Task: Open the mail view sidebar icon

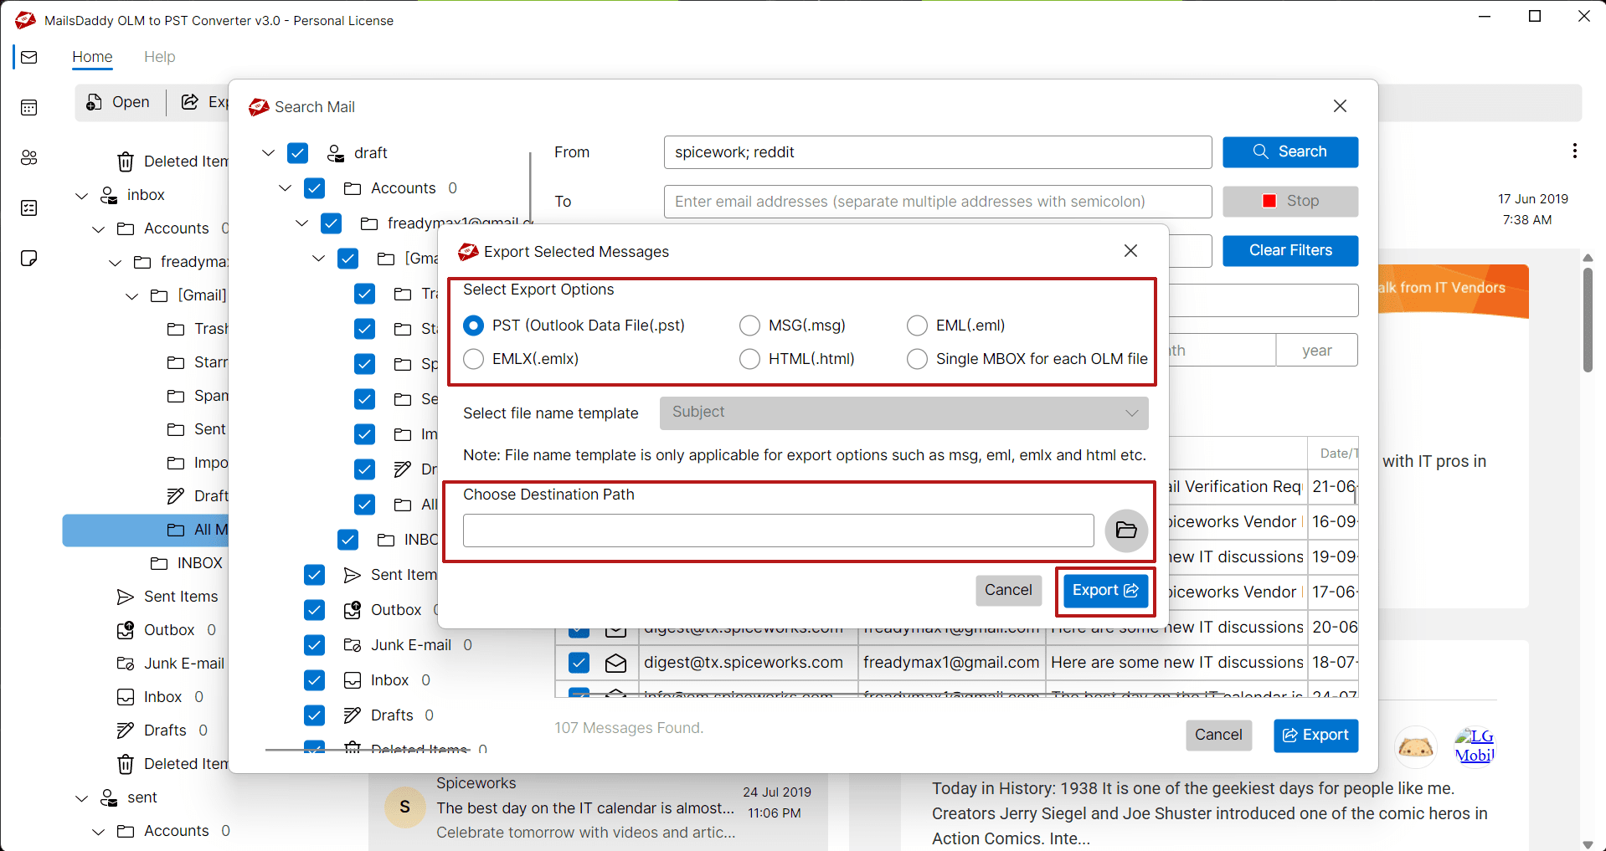Action: (29, 57)
